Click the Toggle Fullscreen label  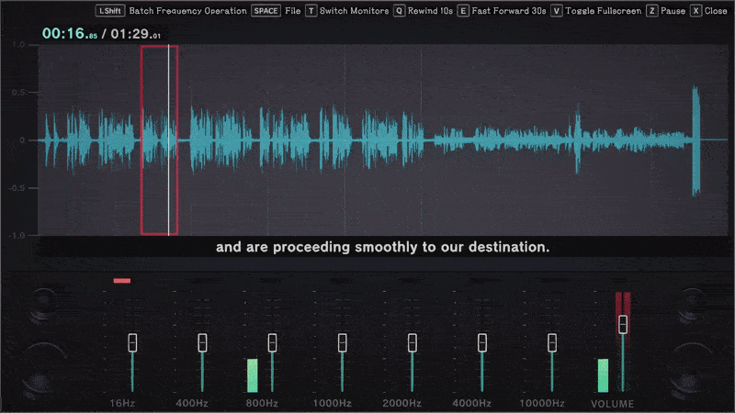(604, 11)
